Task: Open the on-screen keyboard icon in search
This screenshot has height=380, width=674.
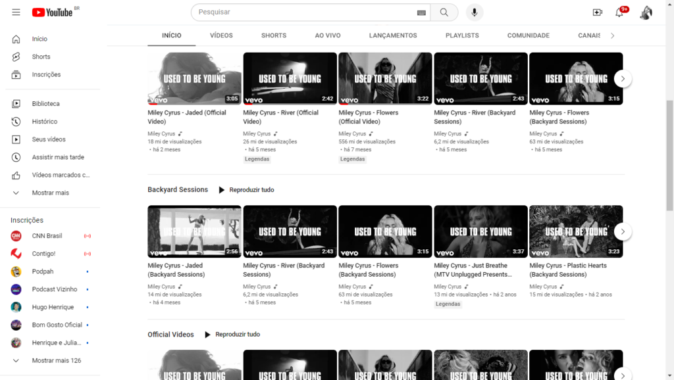Action: click(x=421, y=12)
